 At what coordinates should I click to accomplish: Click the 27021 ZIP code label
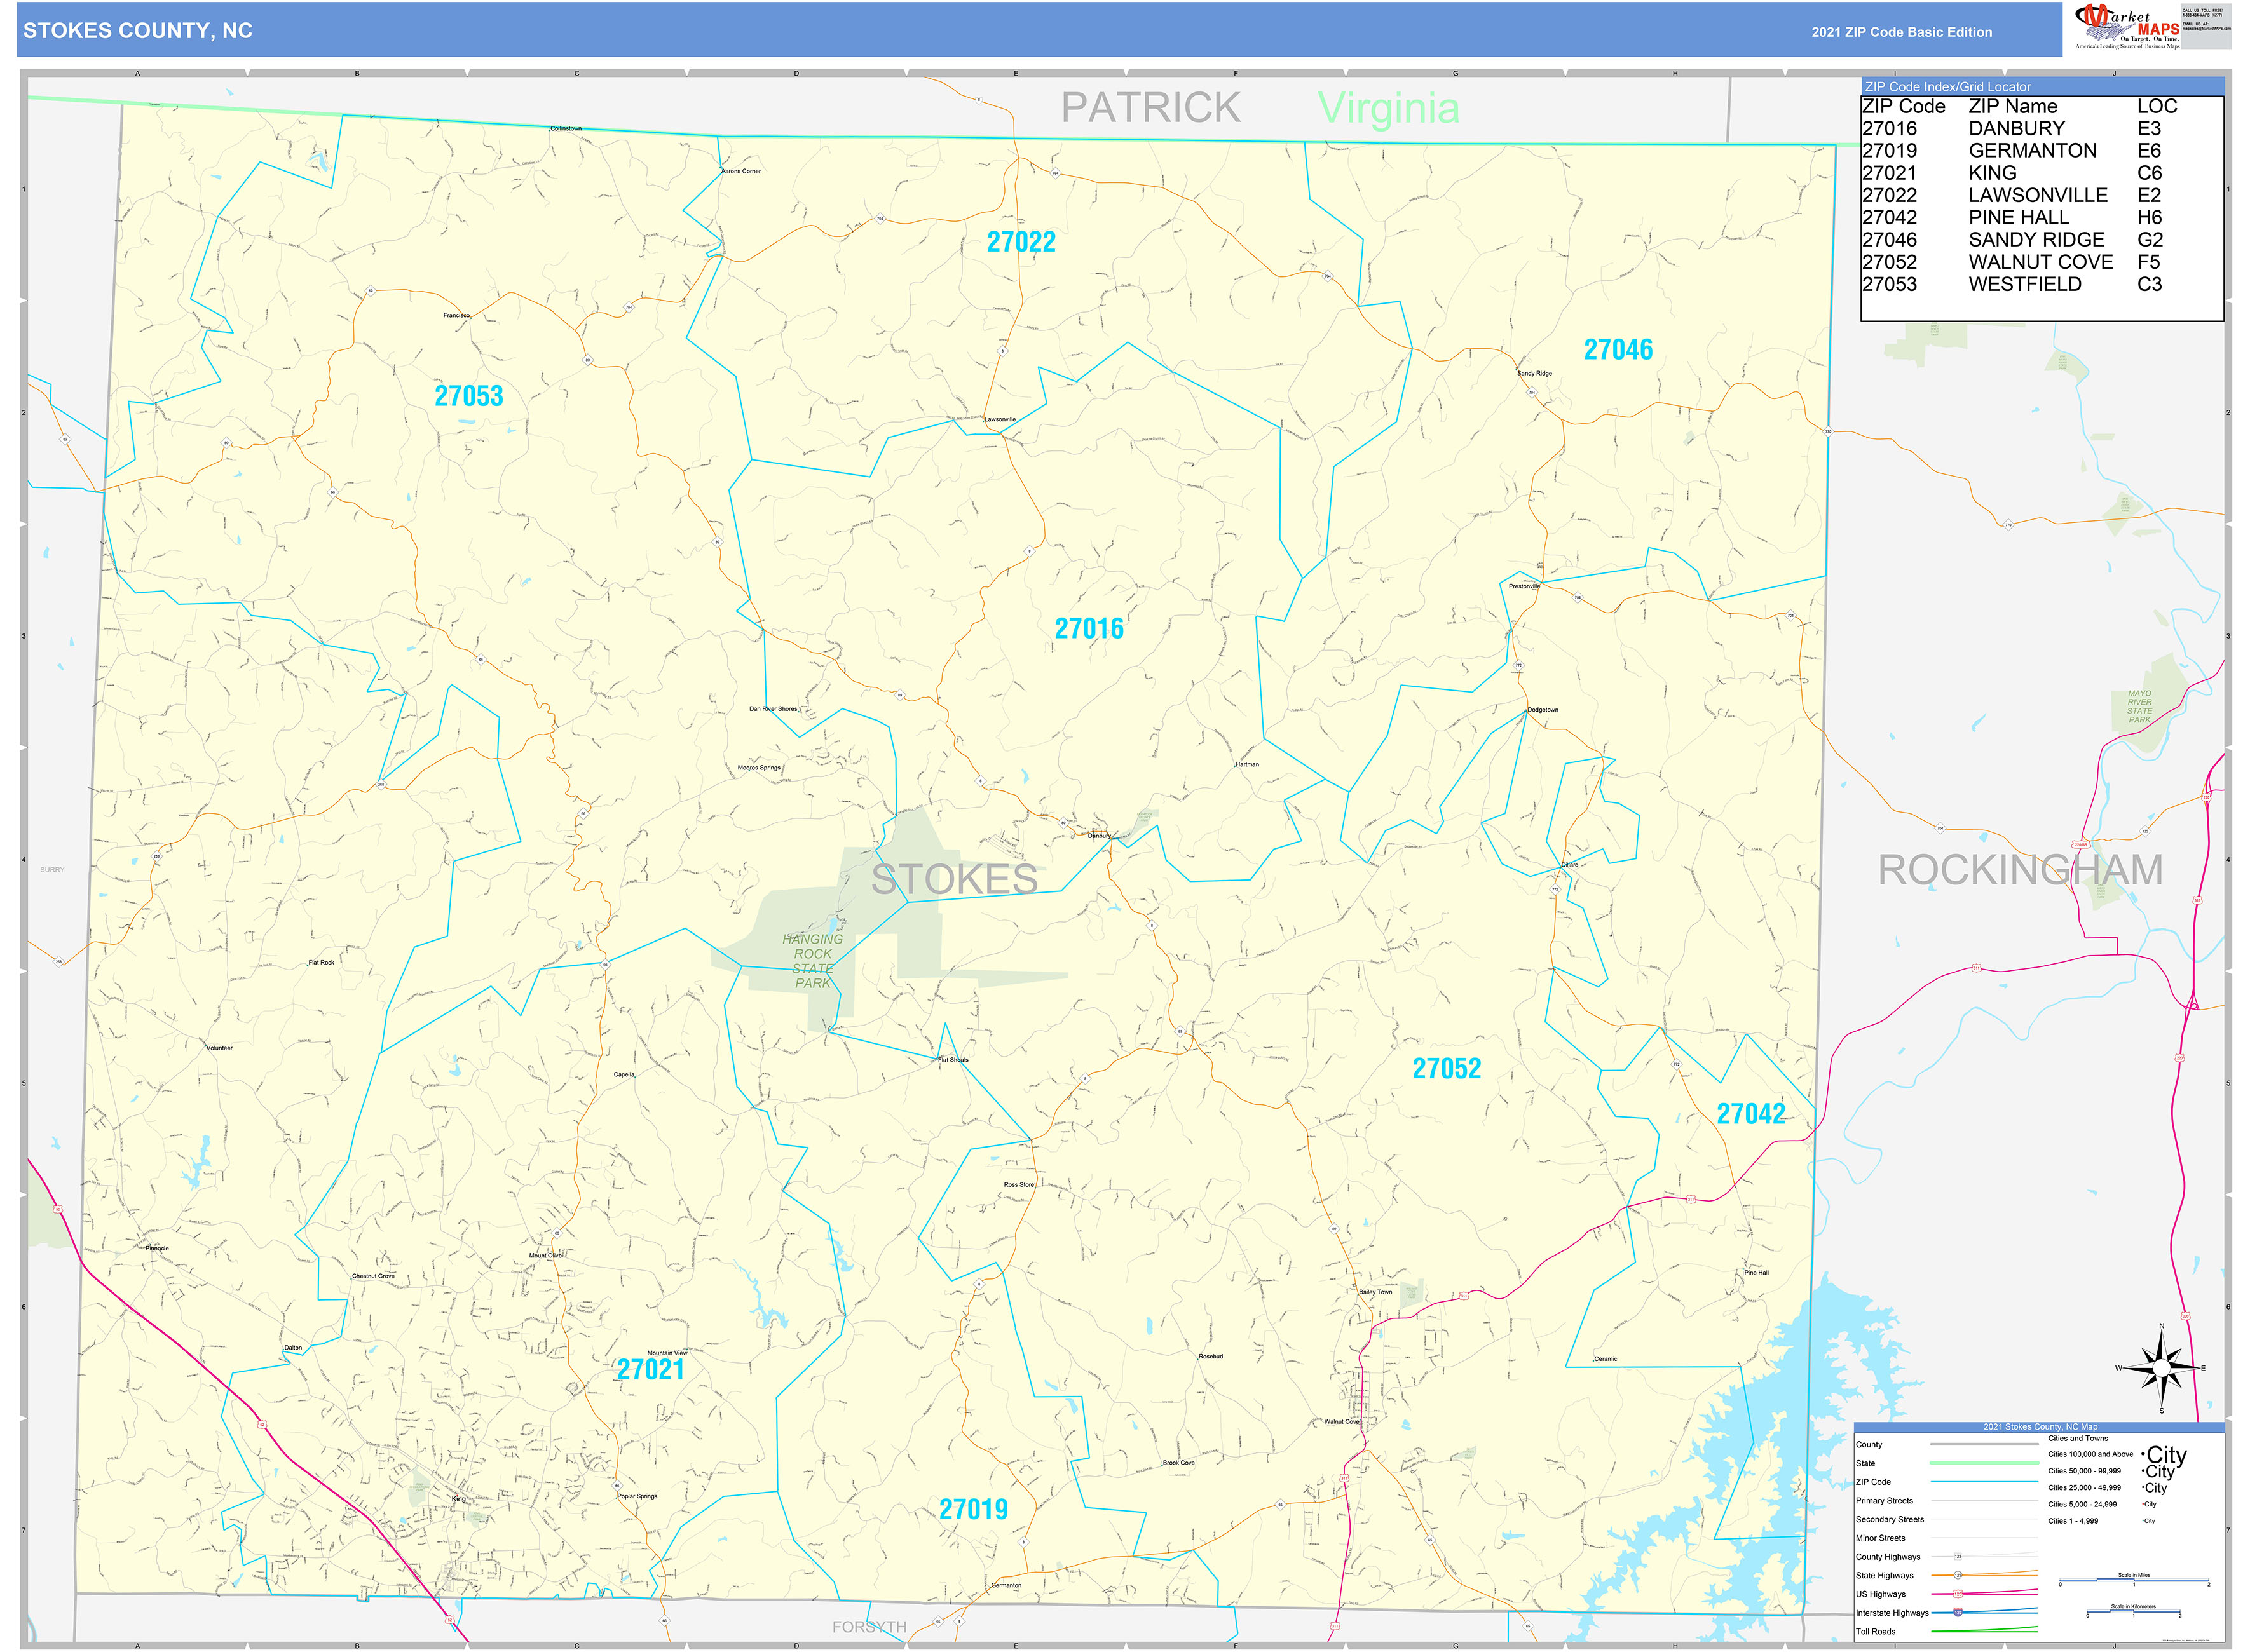coord(650,1370)
